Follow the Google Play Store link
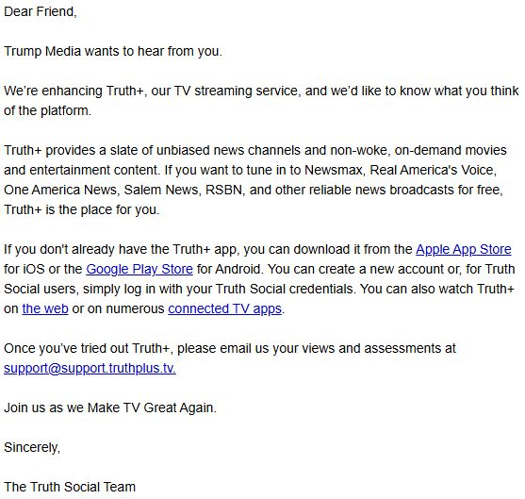The image size is (525, 499). (x=139, y=270)
